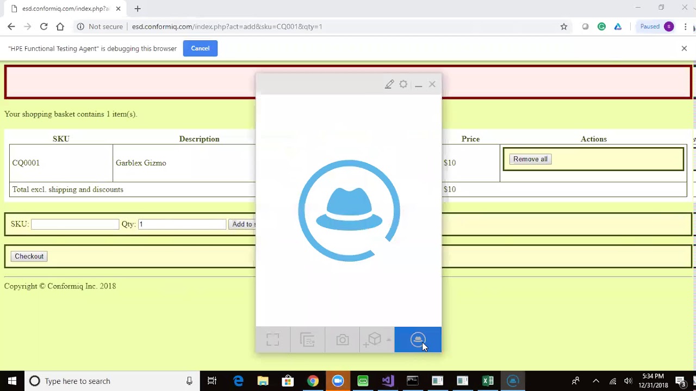
Task: Click the shopping basket item count text
Action: tap(71, 114)
